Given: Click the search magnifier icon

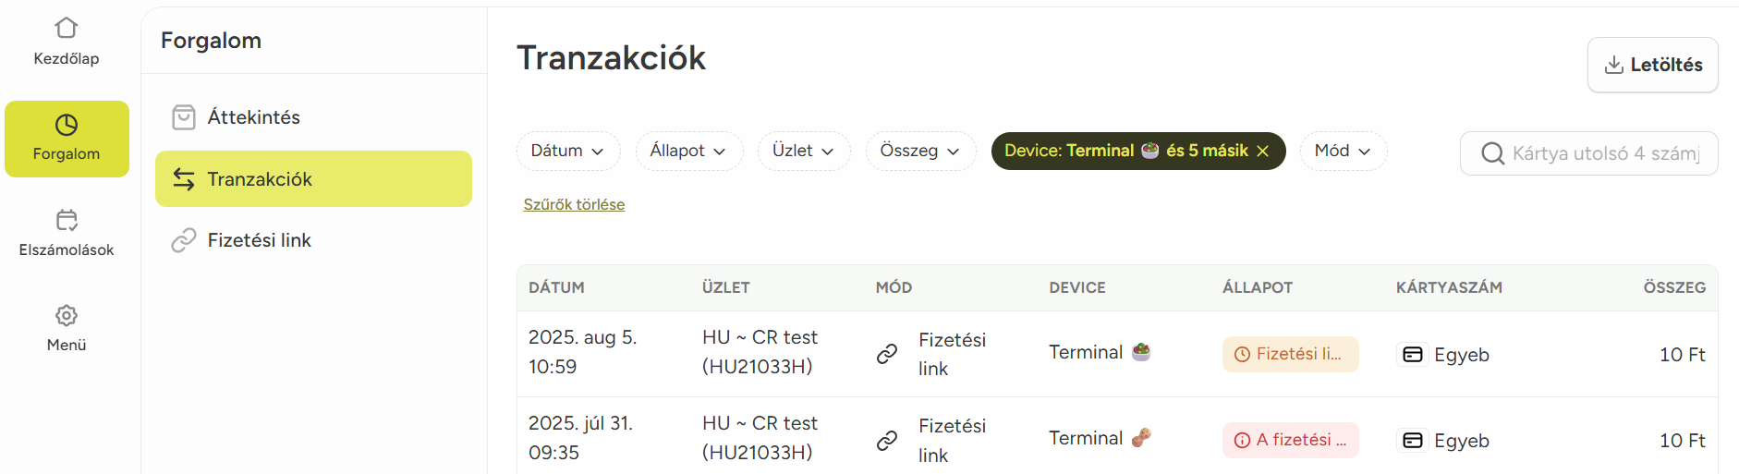Looking at the screenshot, I should [1492, 153].
